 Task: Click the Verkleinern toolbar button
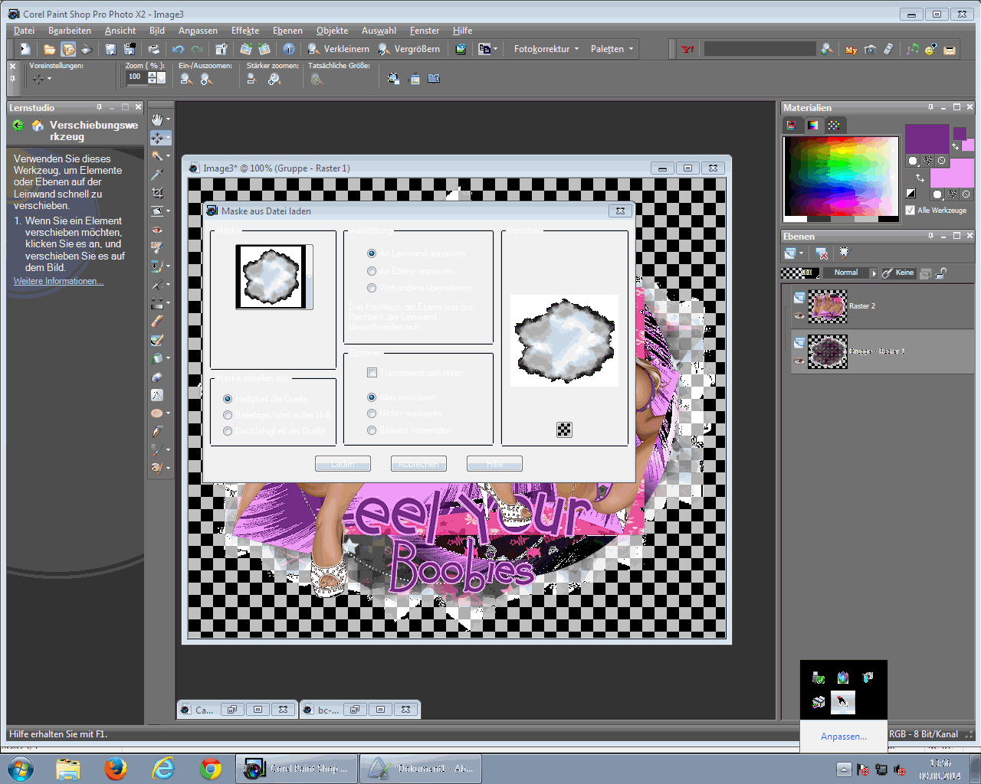pos(339,49)
